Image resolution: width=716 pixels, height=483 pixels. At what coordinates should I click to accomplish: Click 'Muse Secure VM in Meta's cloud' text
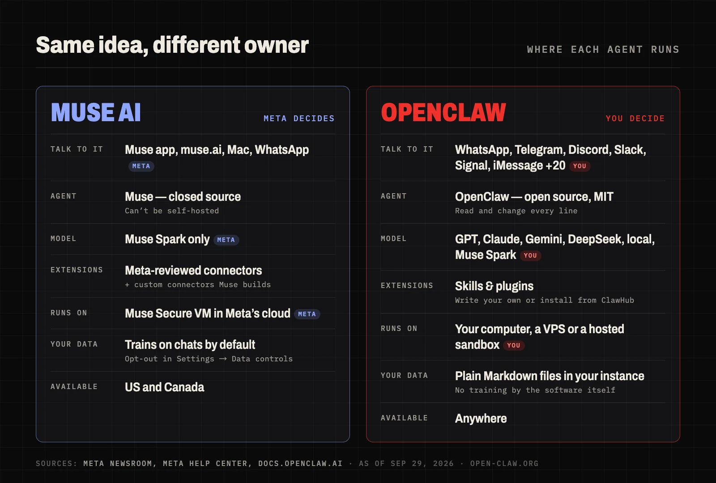click(208, 314)
